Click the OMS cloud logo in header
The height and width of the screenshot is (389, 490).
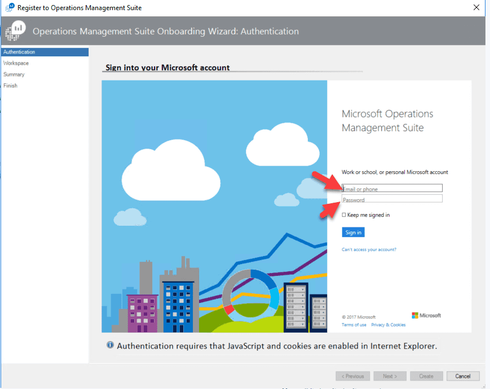pos(15,30)
